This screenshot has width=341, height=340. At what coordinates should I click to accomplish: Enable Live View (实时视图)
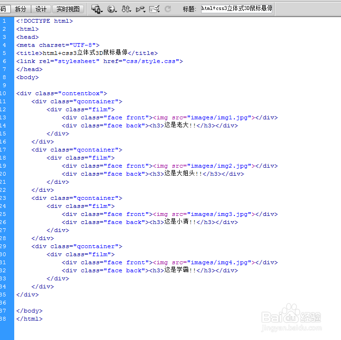68,9
